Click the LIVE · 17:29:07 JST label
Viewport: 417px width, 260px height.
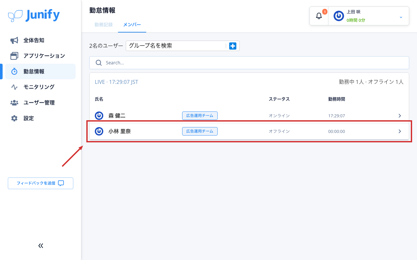[x=117, y=82]
